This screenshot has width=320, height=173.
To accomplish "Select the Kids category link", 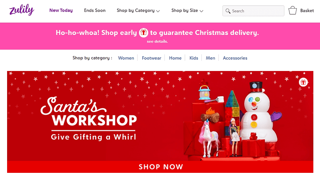I will tap(194, 58).
